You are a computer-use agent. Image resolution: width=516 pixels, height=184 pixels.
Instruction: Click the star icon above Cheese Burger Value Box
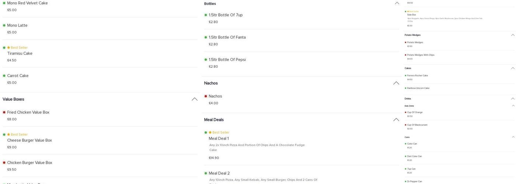(8, 135)
